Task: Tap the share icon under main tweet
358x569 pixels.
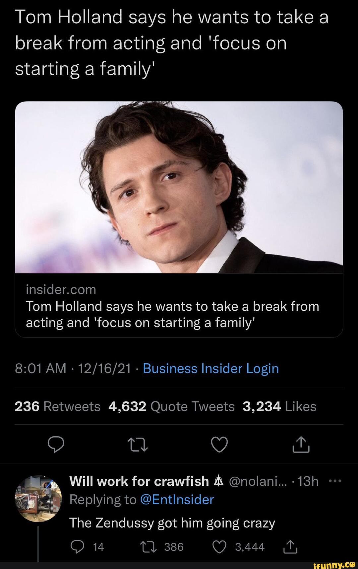Action: 301,445
